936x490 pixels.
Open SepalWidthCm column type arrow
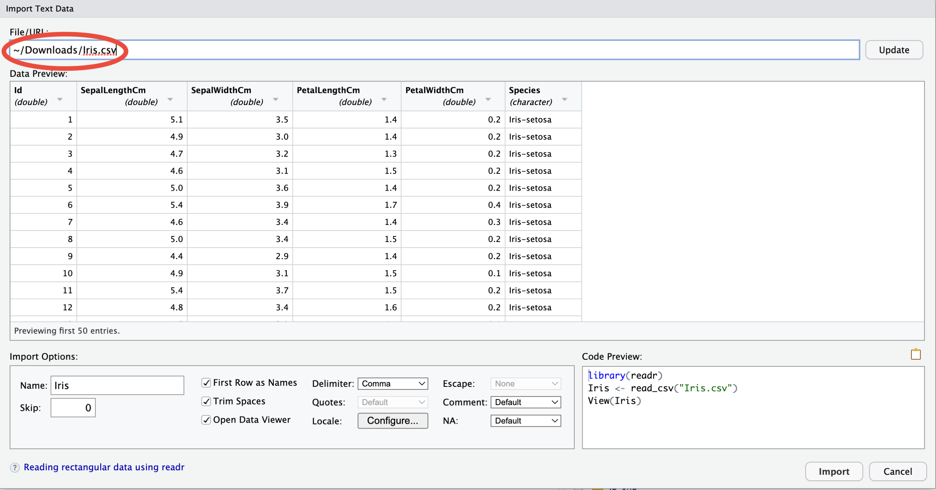coord(276,99)
